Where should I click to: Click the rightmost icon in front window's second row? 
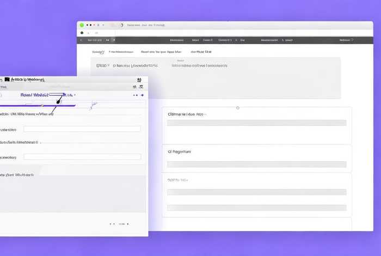click(141, 87)
